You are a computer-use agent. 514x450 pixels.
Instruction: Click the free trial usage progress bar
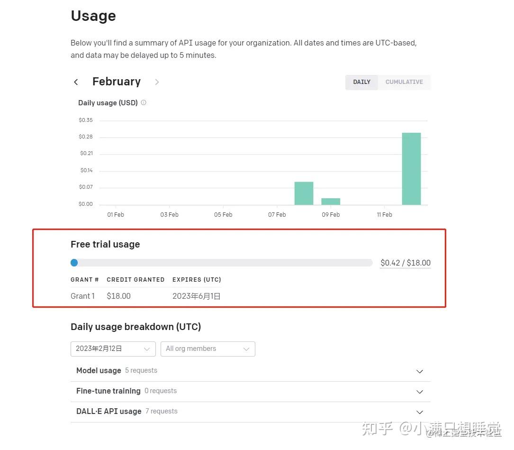point(222,263)
